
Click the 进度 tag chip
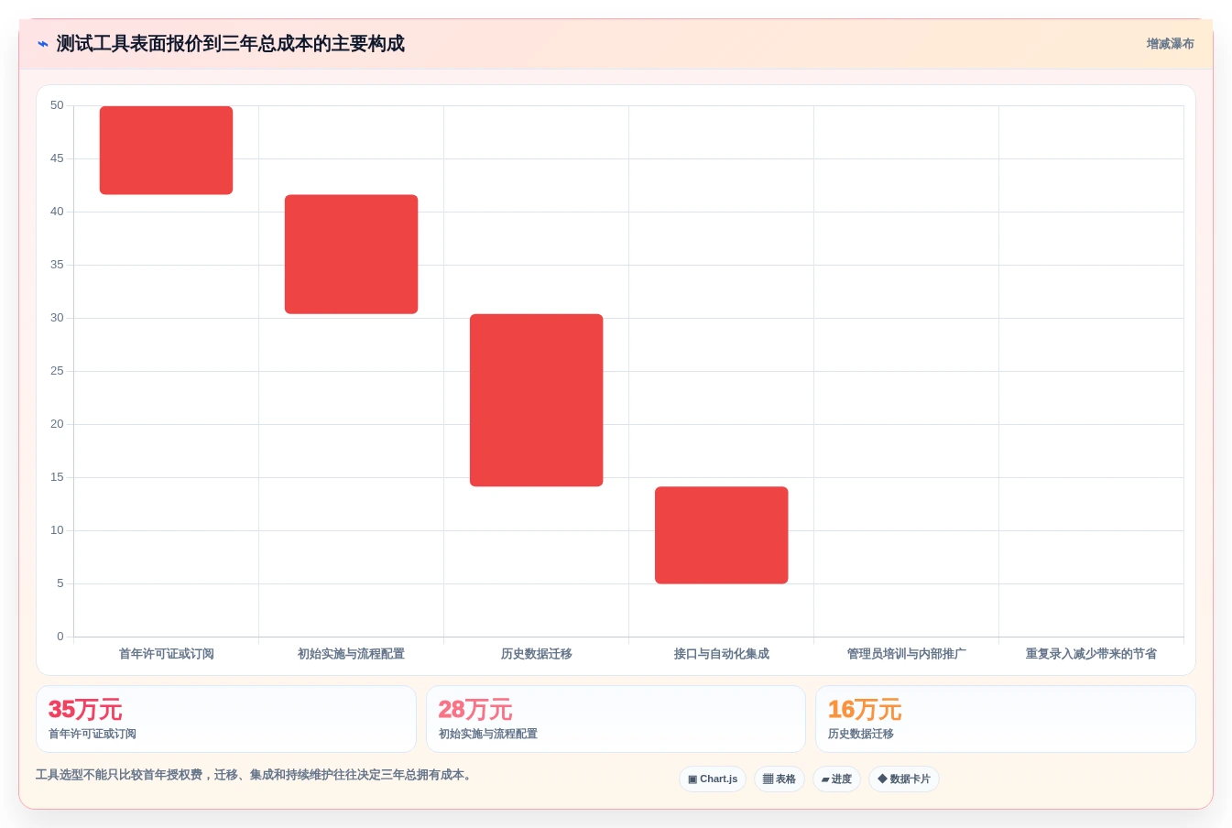(x=836, y=779)
